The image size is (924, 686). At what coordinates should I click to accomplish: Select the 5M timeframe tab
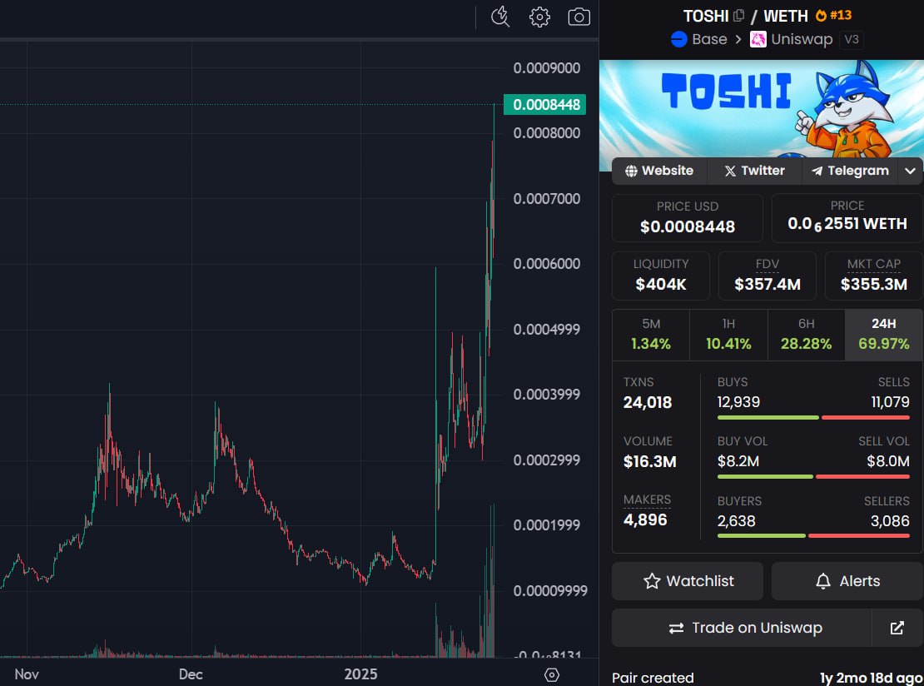(x=651, y=334)
